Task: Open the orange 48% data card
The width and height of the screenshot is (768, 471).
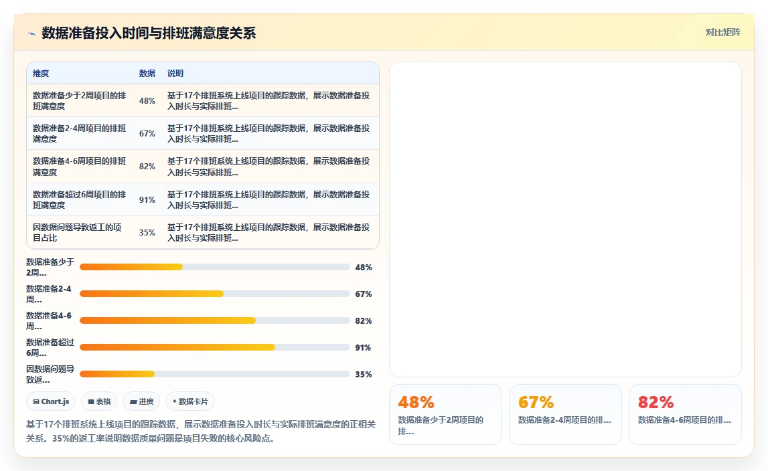Action: tap(445, 414)
